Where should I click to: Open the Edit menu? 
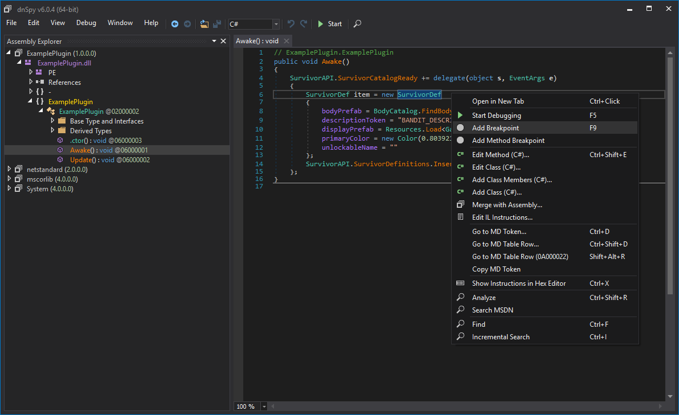point(34,23)
